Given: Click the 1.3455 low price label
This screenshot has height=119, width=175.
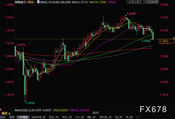Looking at the screenshot, I should tap(146, 41).
